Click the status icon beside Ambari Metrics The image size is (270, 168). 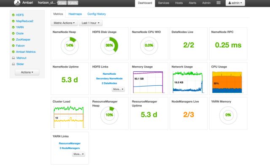point(13,51)
